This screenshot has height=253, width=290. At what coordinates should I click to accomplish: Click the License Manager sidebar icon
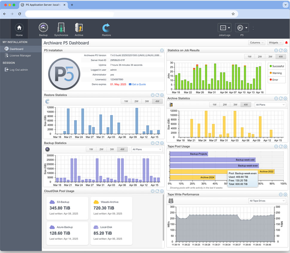pos(7,55)
